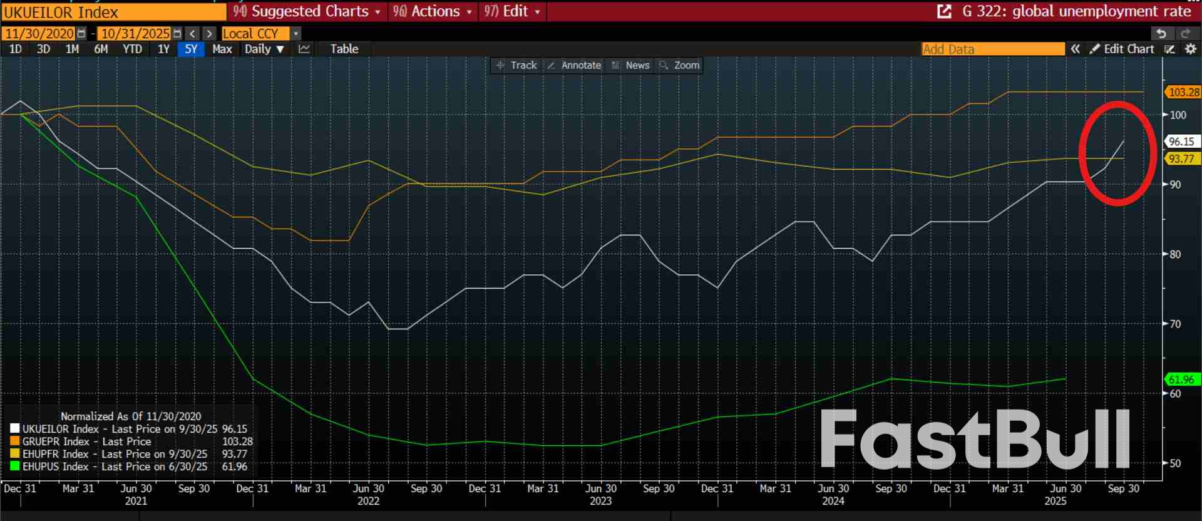Click the redo arrow icon
This screenshot has height=521, width=1202.
[1185, 34]
